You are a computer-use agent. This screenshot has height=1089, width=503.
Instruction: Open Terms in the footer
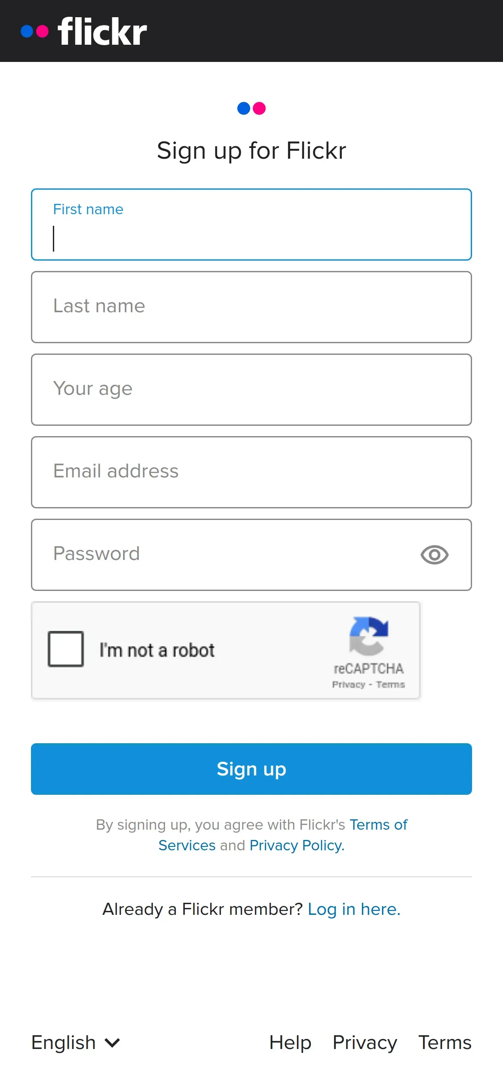[x=445, y=1043]
